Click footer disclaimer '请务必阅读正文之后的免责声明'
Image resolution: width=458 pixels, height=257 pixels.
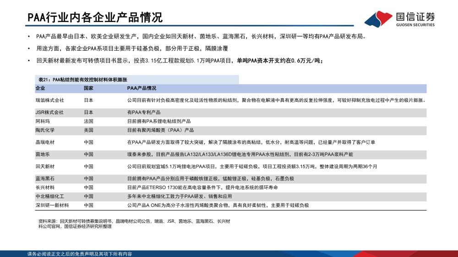pos(80,254)
